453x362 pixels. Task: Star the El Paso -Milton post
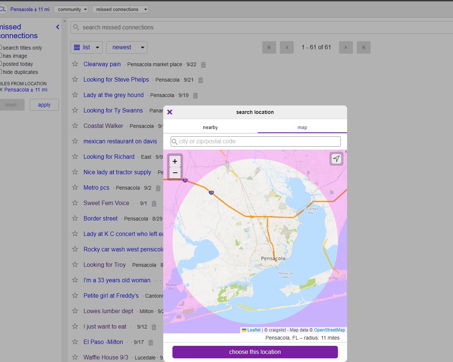pos(75,342)
